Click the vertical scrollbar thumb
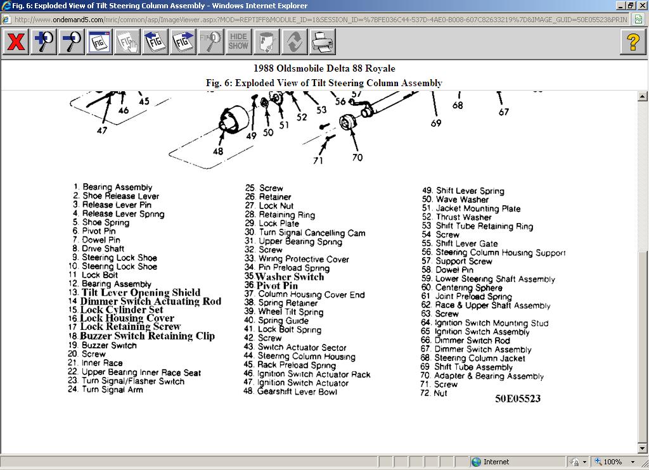 [x=642, y=346]
